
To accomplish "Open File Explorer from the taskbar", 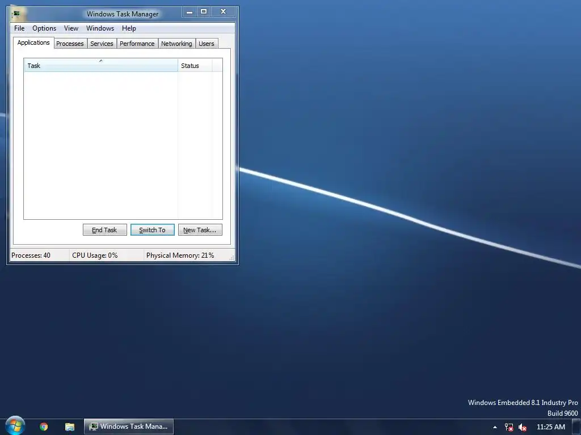I will (x=70, y=427).
